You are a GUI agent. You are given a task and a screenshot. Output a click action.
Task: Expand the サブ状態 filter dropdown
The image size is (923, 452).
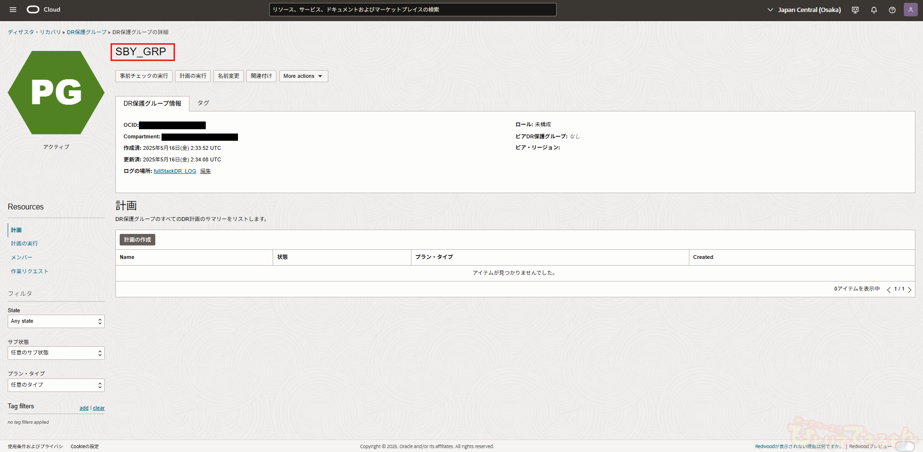tap(56, 353)
